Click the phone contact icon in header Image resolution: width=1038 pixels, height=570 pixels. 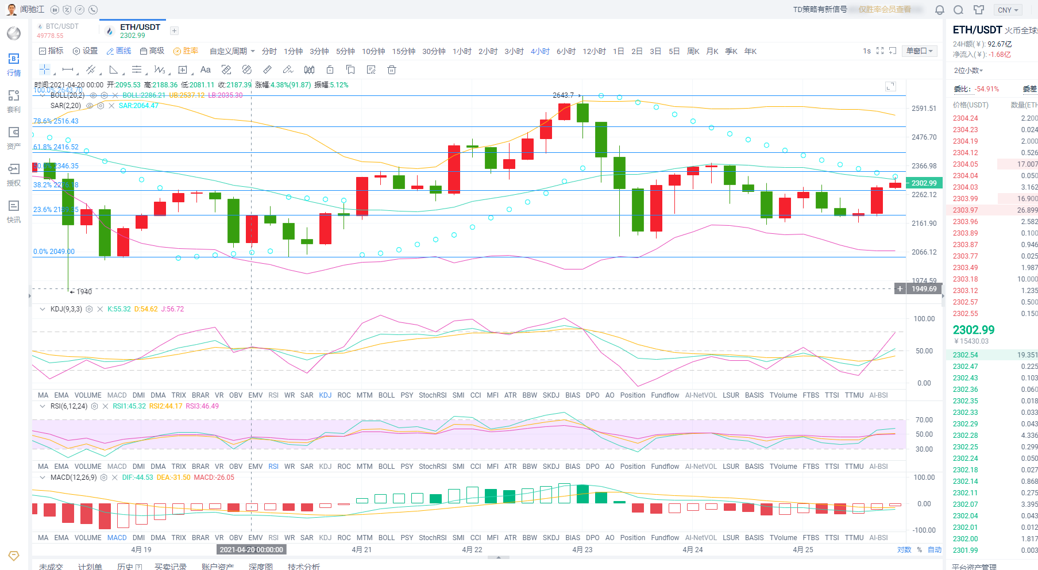[x=93, y=10]
